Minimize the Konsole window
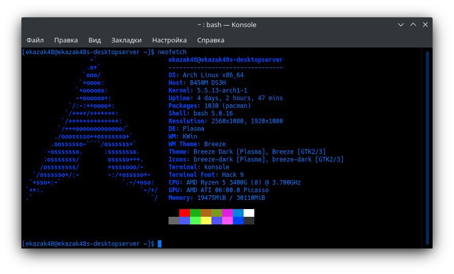Image resolution: width=454 pixels, height=274 pixels. [x=401, y=25]
